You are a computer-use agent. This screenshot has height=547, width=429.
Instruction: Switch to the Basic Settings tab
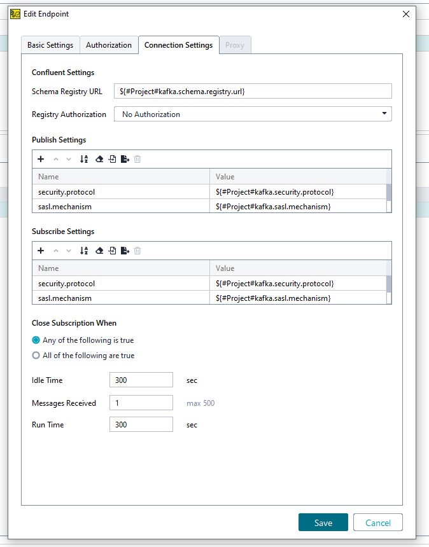(x=50, y=45)
